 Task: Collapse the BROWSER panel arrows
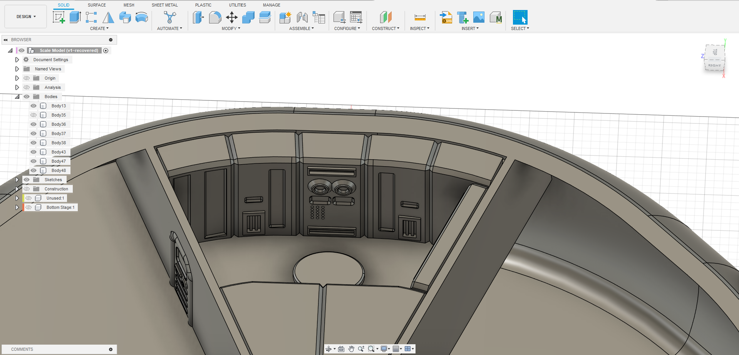pos(6,40)
